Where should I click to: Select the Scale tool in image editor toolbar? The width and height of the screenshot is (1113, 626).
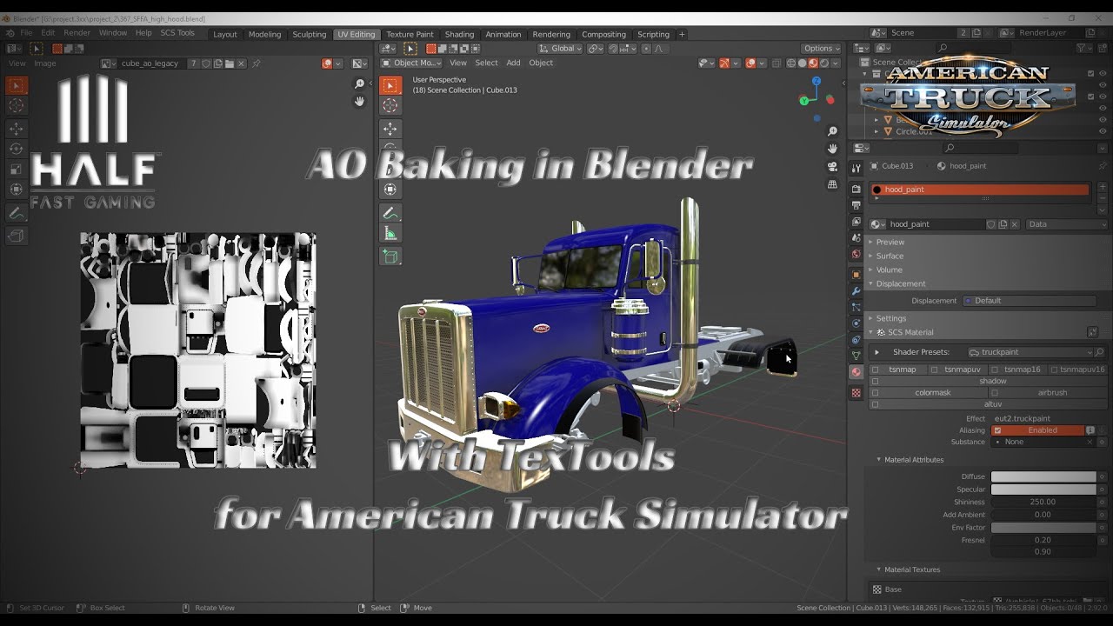click(x=17, y=170)
